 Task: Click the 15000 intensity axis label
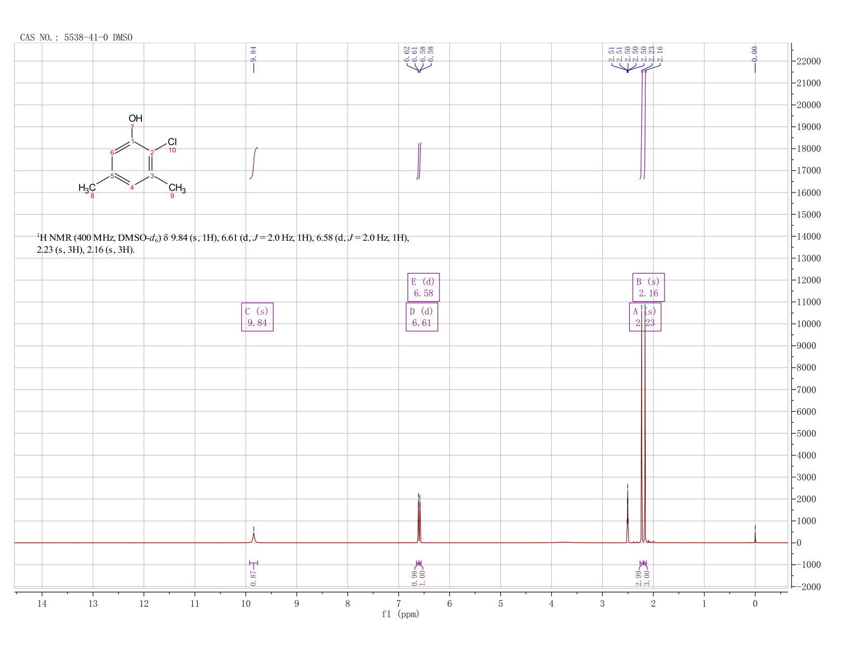tap(809, 215)
